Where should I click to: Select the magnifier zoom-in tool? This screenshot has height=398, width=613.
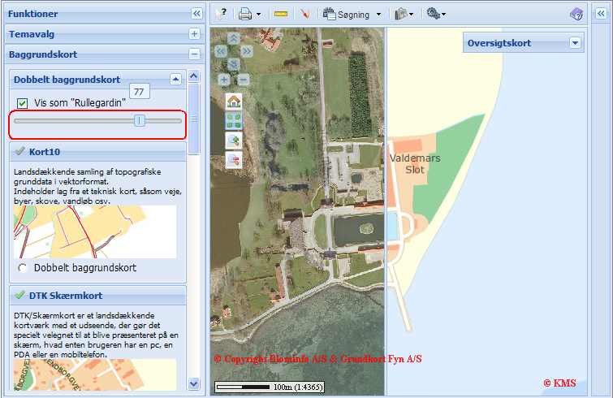[234, 141]
